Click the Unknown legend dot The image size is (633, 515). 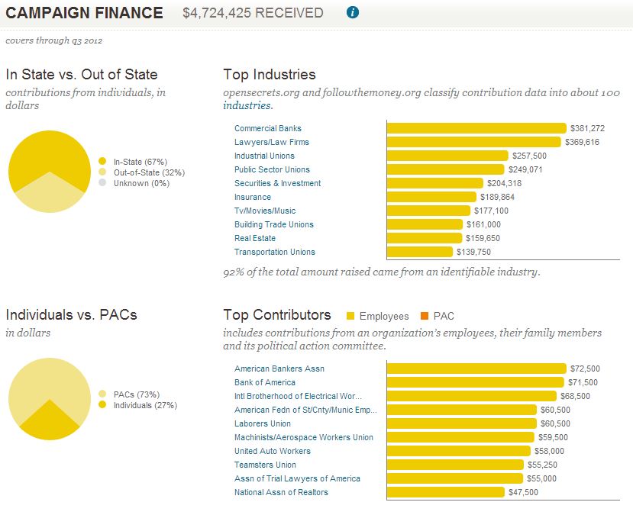(x=102, y=183)
